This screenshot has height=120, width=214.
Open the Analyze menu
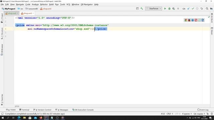pyautogui.click(x=35, y=4)
